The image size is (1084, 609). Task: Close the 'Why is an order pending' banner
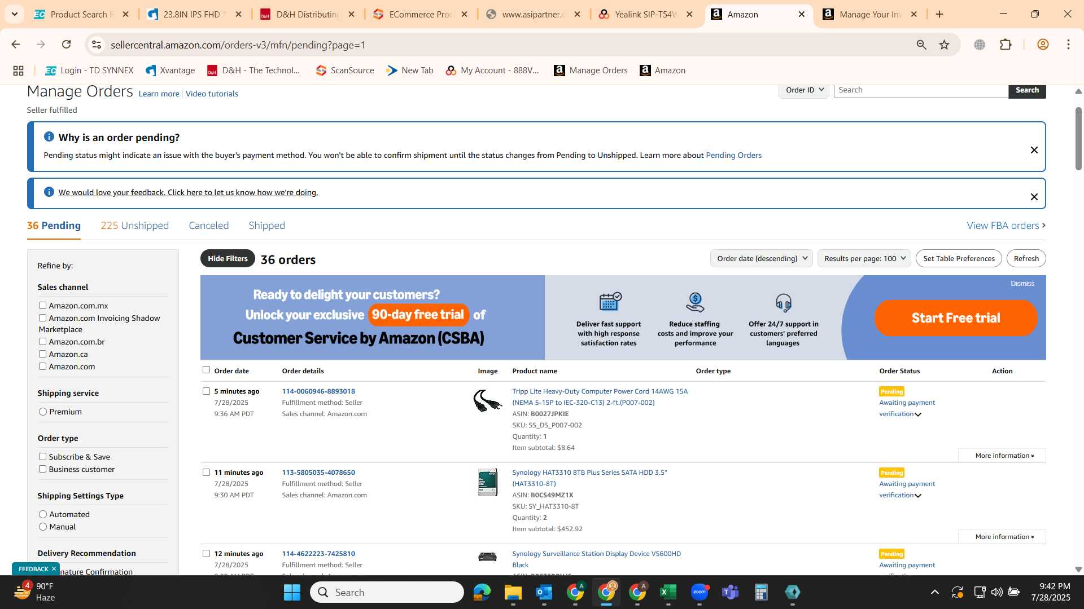click(1034, 150)
